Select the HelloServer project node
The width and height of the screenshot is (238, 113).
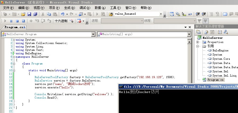click(x=212, y=38)
